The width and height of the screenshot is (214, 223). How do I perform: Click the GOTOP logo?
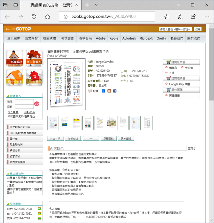click(23, 29)
